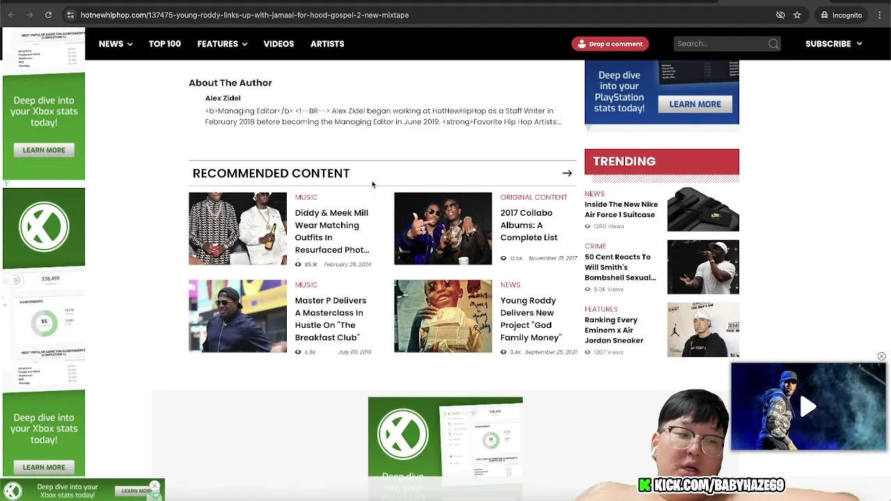Open Master P Breakfast Club article
The width and height of the screenshot is (891, 501).
(x=331, y=319)
